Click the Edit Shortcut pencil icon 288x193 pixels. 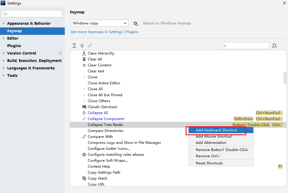click(x=90, y=46)
